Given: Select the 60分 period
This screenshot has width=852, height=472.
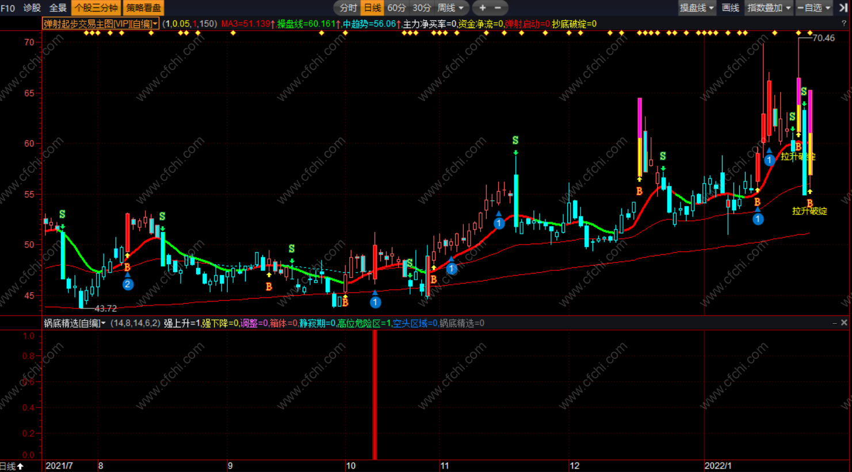Looking at the screenshot, I should (x=396, y=7).
